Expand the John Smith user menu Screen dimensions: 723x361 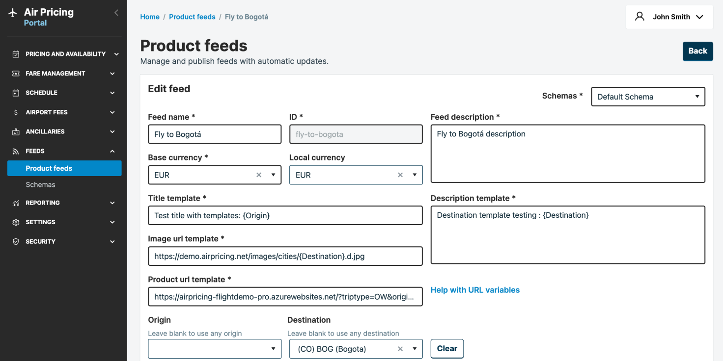(669, 17)
